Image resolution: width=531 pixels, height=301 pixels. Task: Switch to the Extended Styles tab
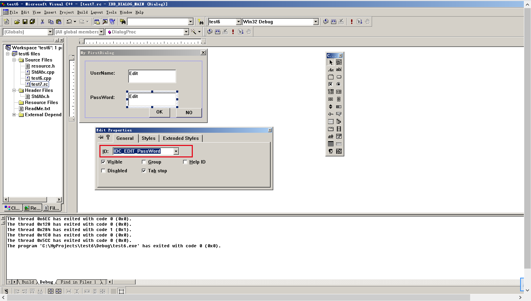click(181, 138)
